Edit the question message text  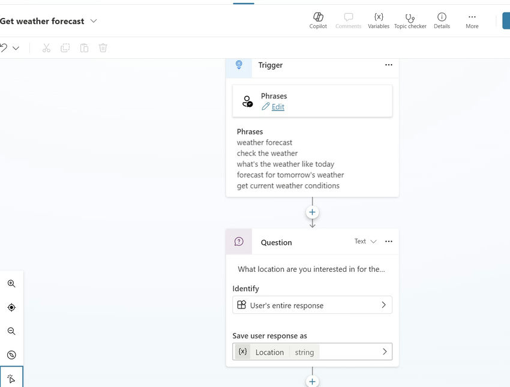(311, 269)
